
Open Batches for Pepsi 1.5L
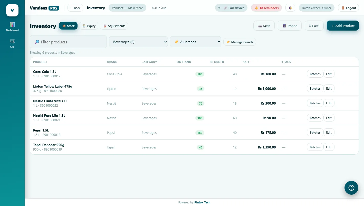tap(315, 133)
